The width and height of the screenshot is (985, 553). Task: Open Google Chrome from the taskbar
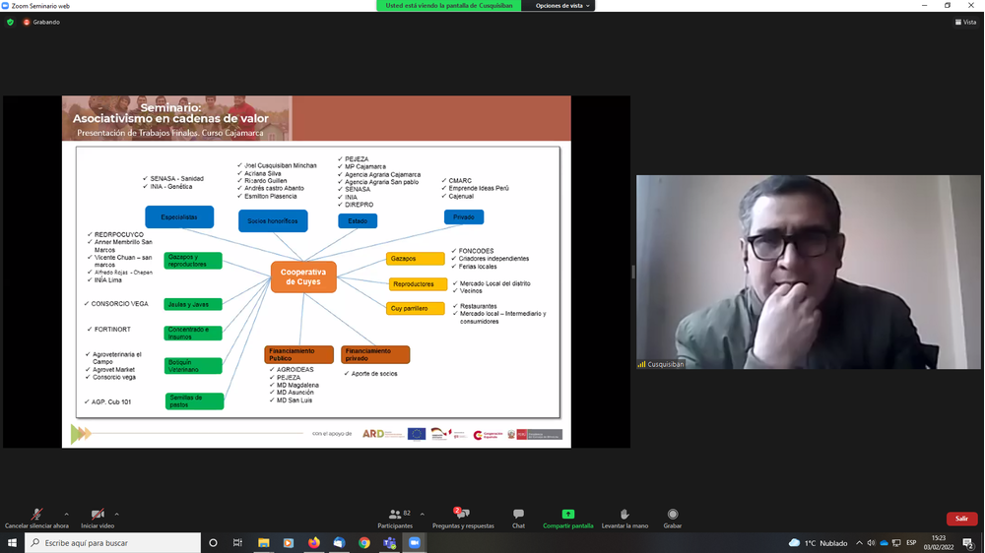point(364,543)
